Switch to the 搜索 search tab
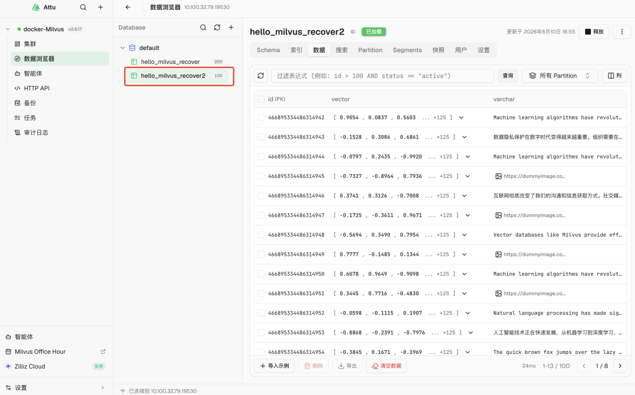The width and height of the screenshot is (635, 395). click(342, 50)
